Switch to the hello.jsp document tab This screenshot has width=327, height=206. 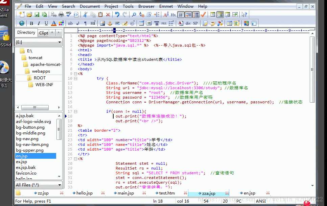84,193
